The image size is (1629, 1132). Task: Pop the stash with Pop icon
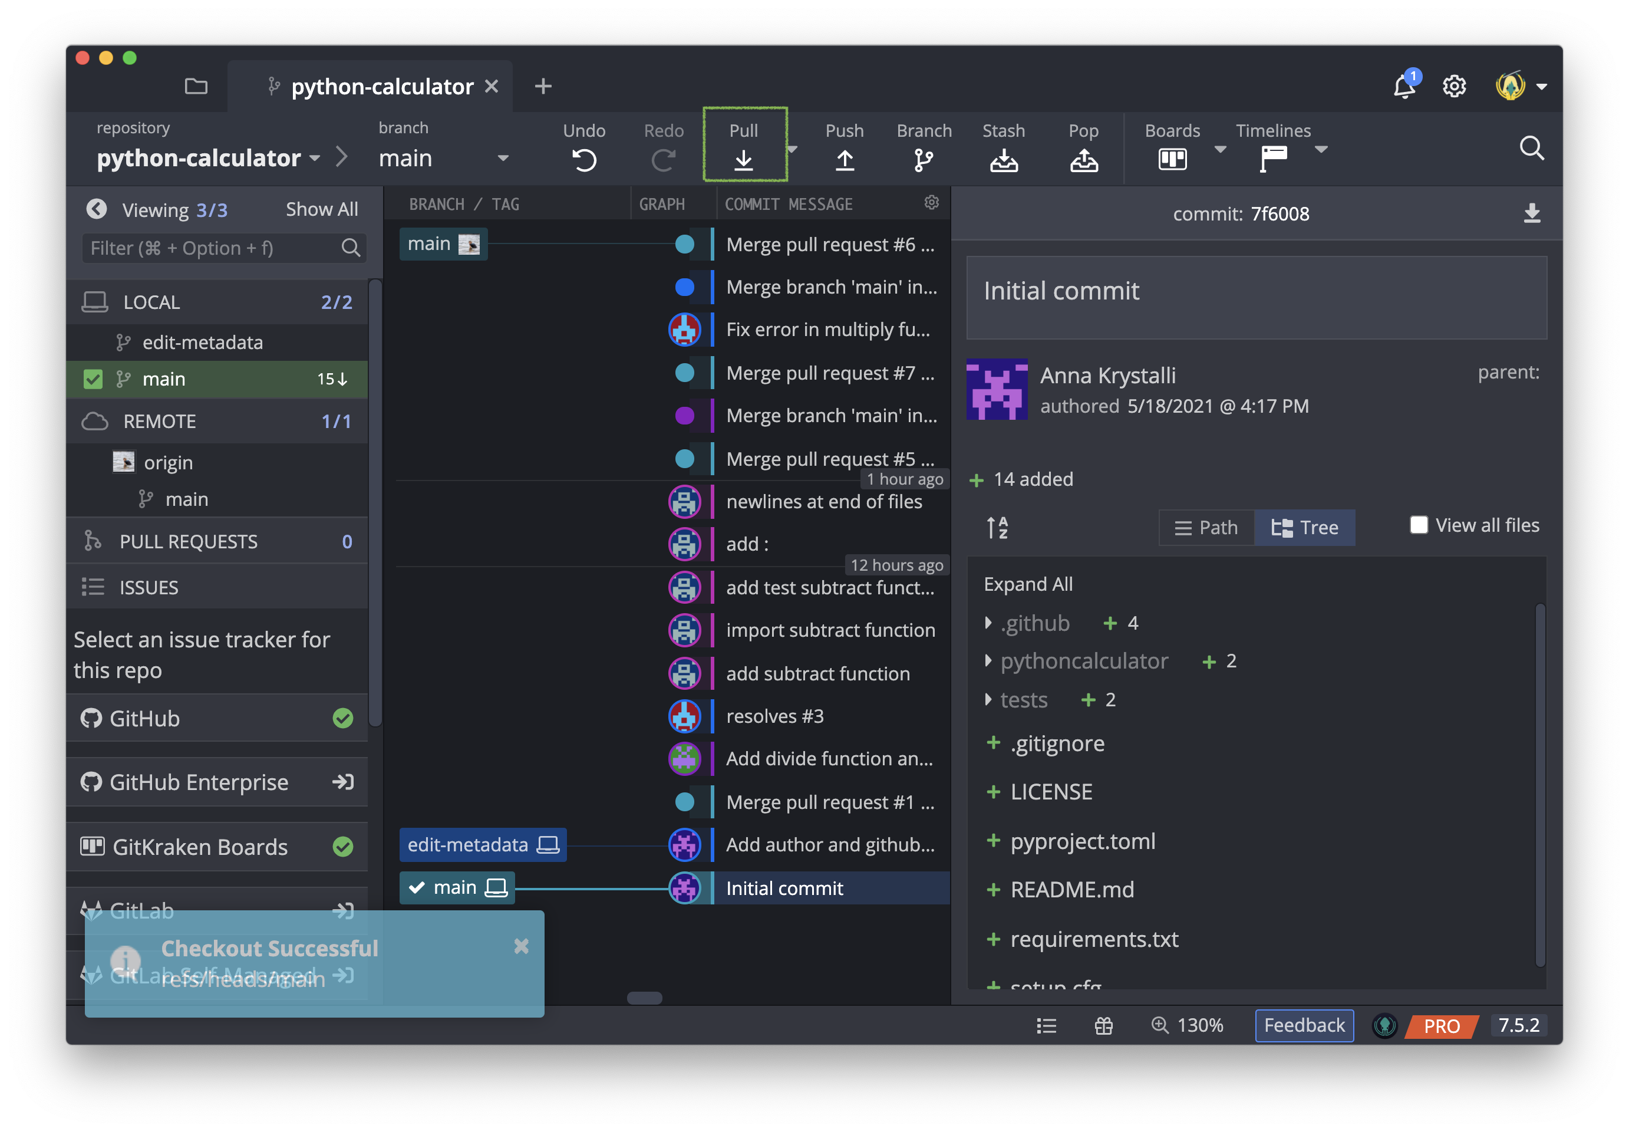[1083, 160]
